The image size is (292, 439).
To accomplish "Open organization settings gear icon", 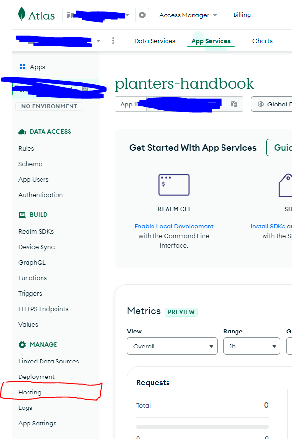I will pos(142,15).
